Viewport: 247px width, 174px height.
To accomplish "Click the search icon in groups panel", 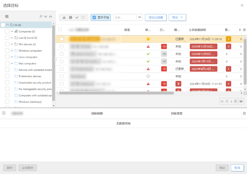I will tap(41, 16).
